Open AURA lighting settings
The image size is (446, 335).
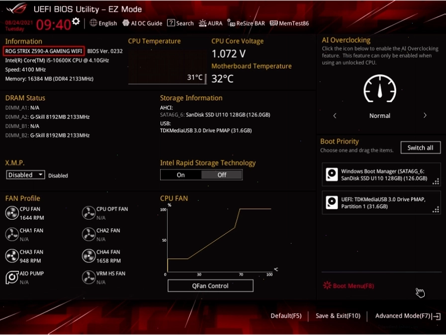pyautogui.click(x=210, y=23)
